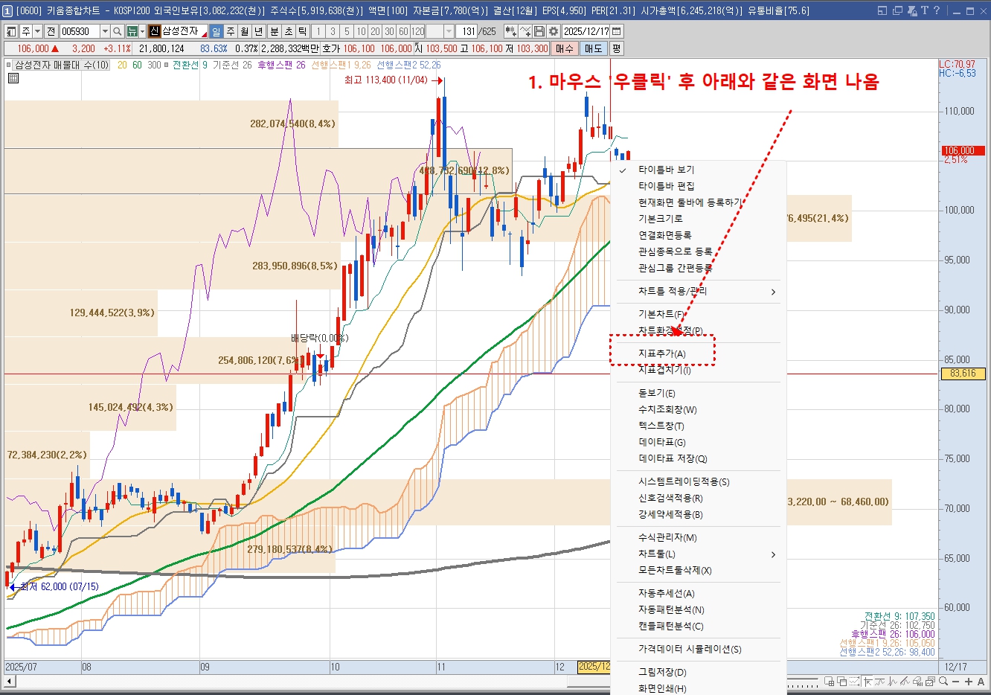
Task: Click the image chart icon in bottom toolbar
Action: click(x=930, y=681)
